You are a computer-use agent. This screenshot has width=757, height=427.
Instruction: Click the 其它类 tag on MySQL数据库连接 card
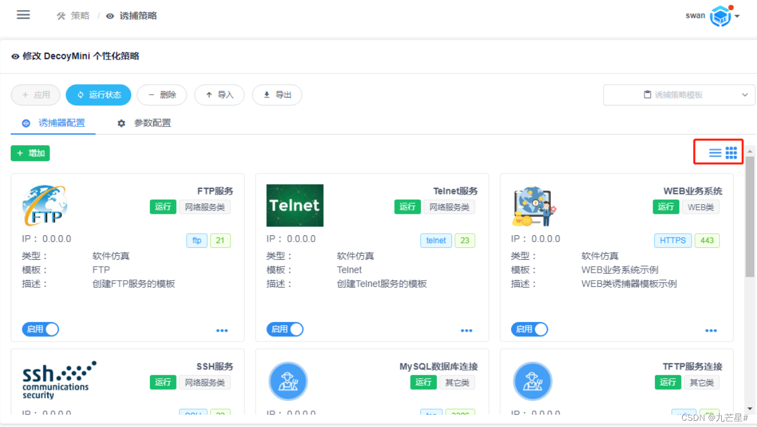(457, 382)
